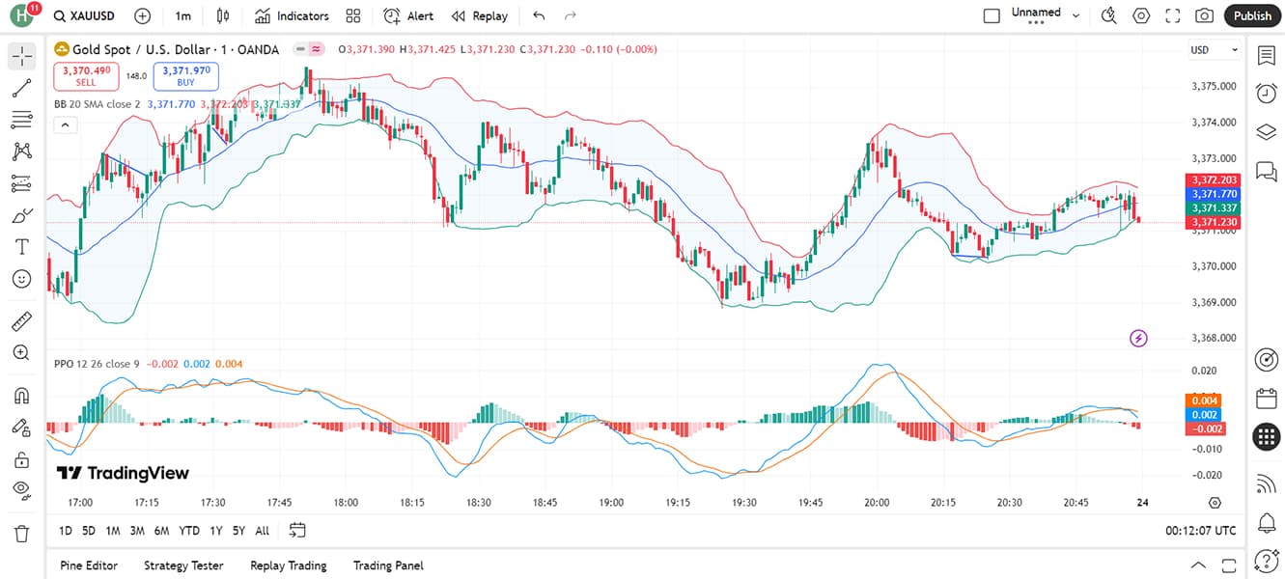
Task: Toggle magnet mode for drawings
Action: [21, 395]
